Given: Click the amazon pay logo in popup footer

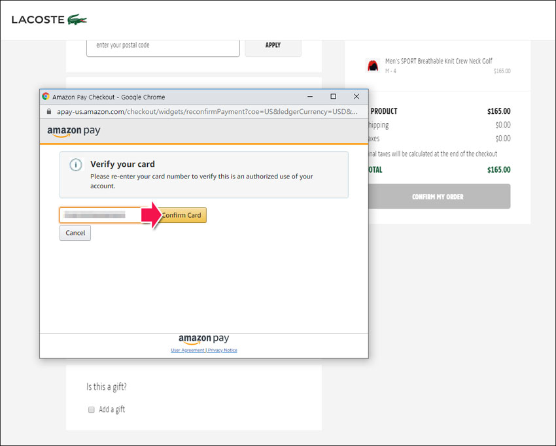Looking at the screenshot, I should (204, 339).
